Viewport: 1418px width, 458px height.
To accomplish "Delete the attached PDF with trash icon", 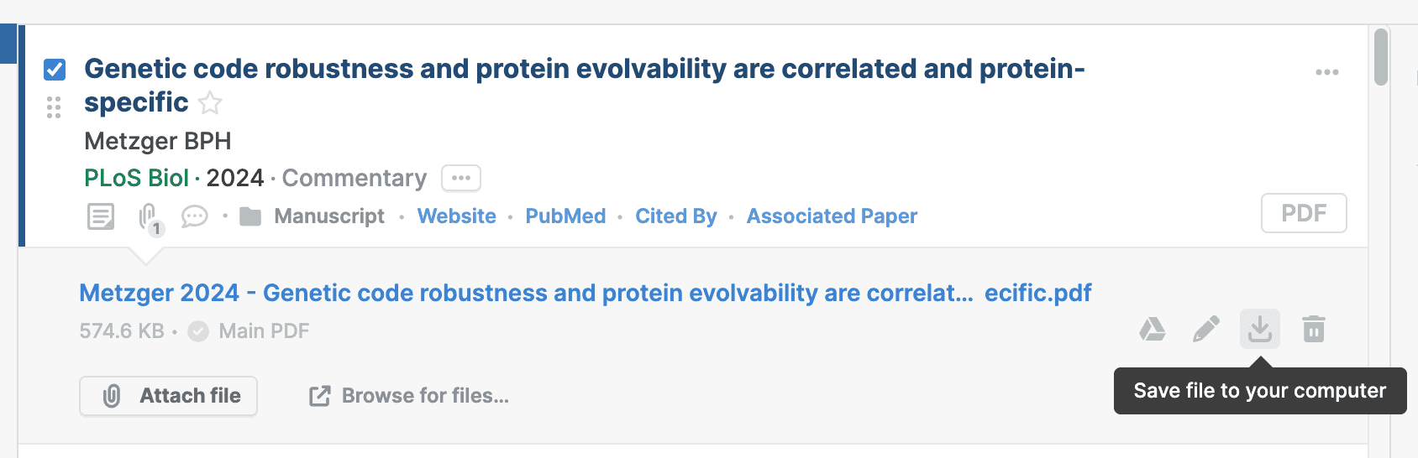I will pyautogui.click(x=1314, y=329).
